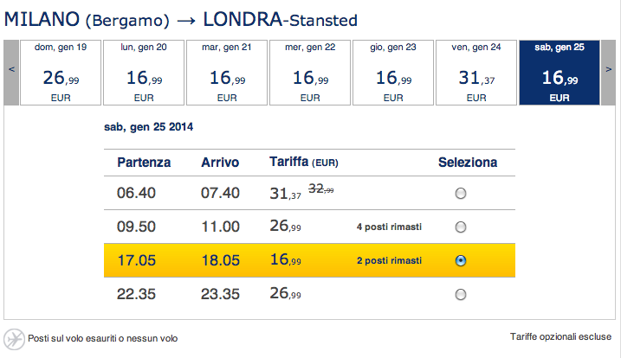Open the ven, gen 24 date tab
The image size is (621, 358).
(x=476, y=74)
